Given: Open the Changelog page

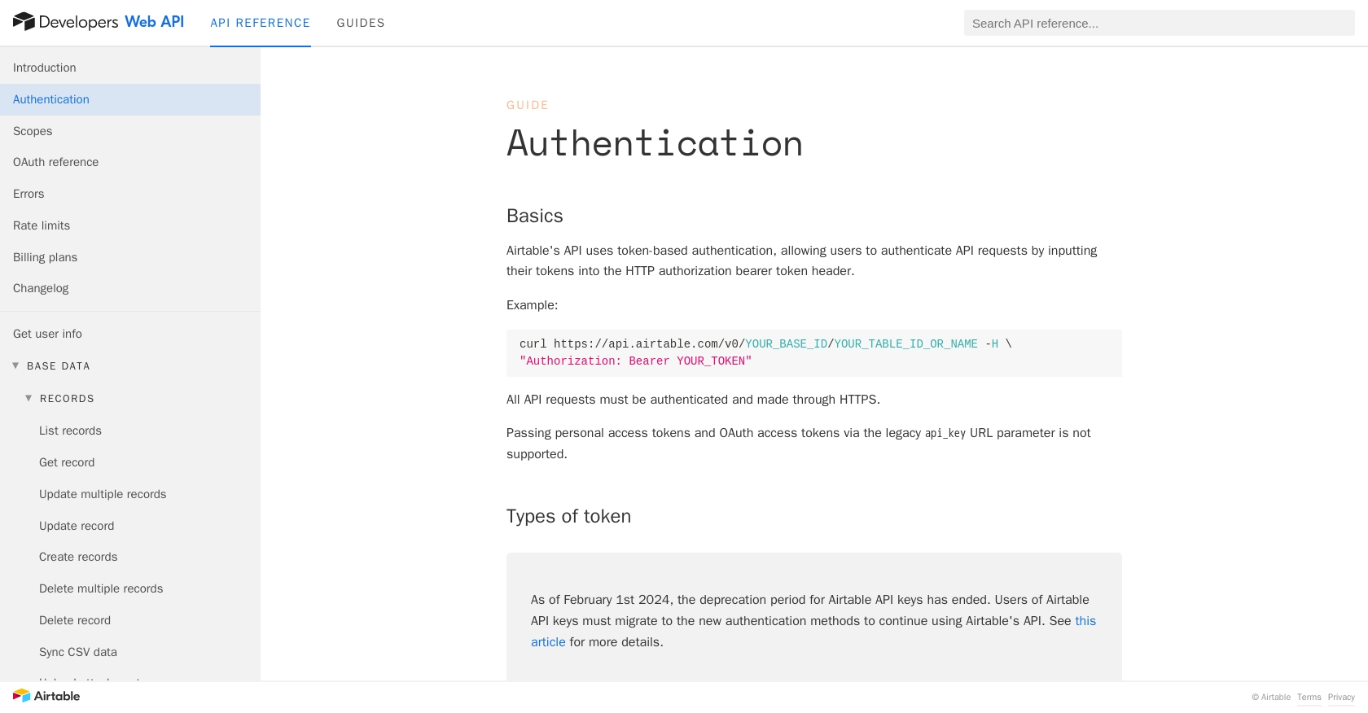Looking at the screenshot, I should pyautogui.click(x=130, y=288).
